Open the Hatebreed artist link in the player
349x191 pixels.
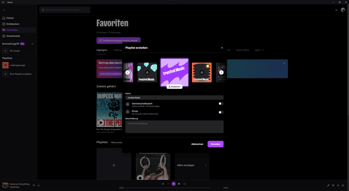15,187
